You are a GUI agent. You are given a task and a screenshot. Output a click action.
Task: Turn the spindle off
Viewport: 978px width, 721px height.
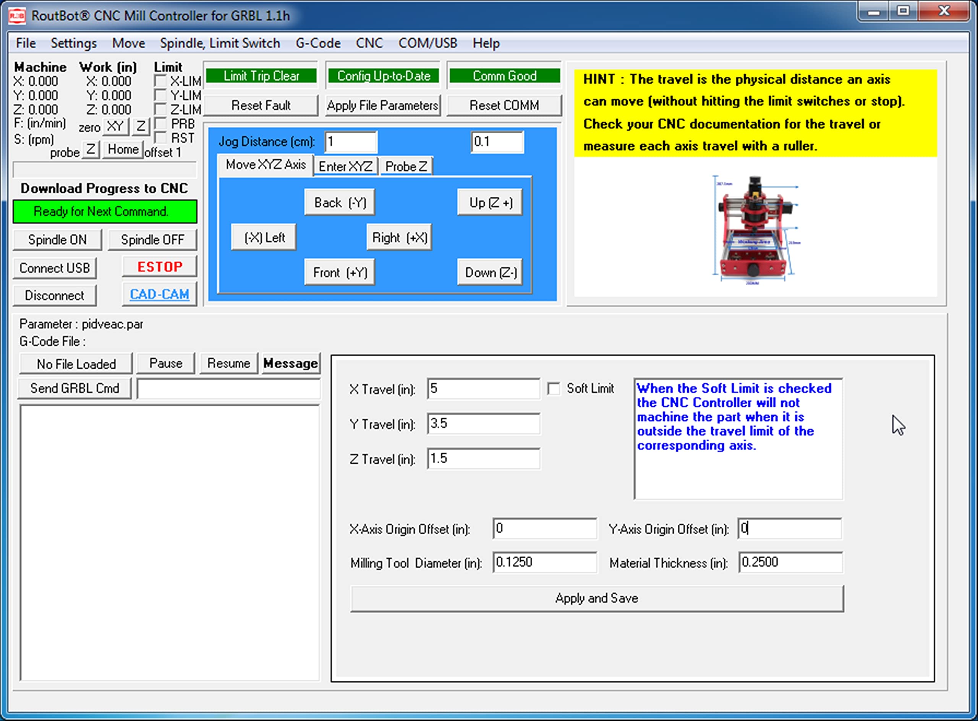coord(152,239)
